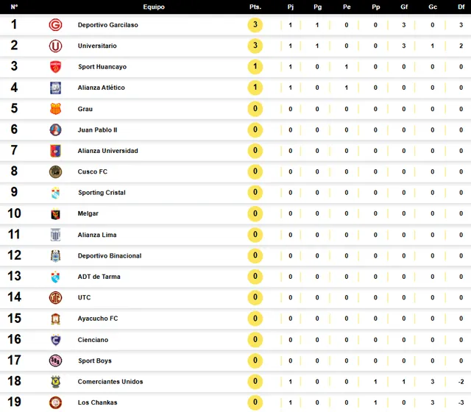Click the Df column header
Screen dimensions: 471x412
(x=461, y=7)
